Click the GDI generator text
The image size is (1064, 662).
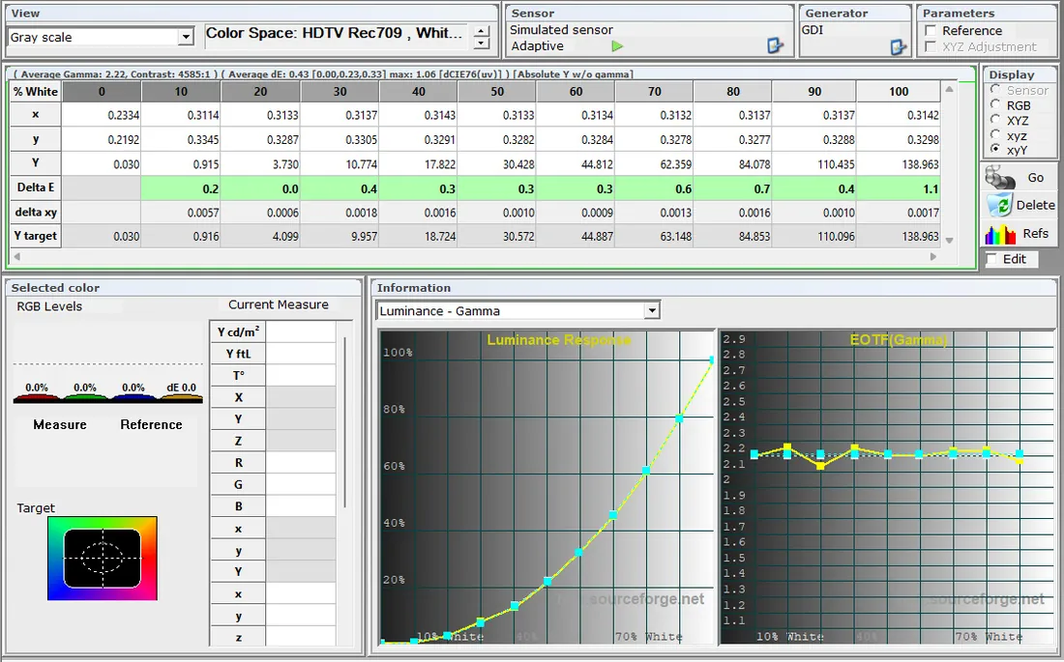tap(812, 30)
